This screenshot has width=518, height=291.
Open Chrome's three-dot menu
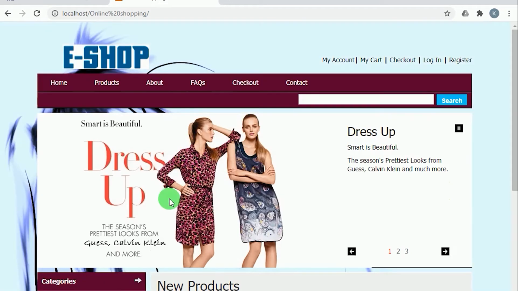click(509, 14)
